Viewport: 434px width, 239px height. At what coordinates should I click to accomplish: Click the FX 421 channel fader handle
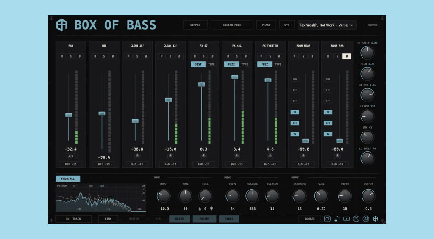click(235, 77)
